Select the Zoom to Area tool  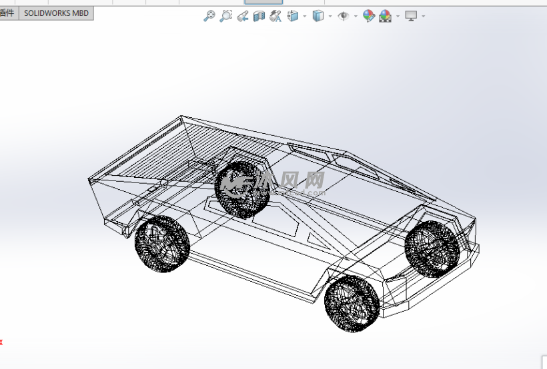click(x=225, y=16)
